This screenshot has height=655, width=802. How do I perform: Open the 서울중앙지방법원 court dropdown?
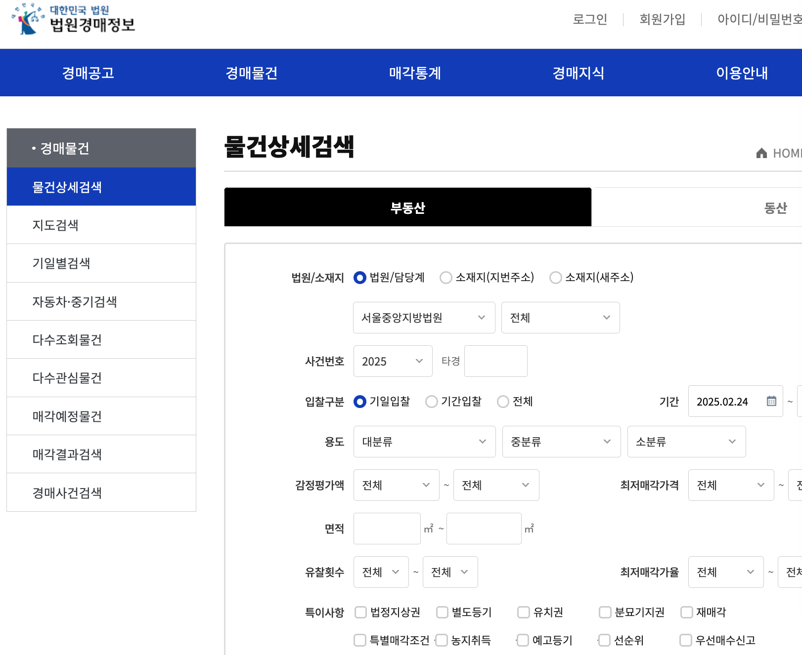pos(424,318)
